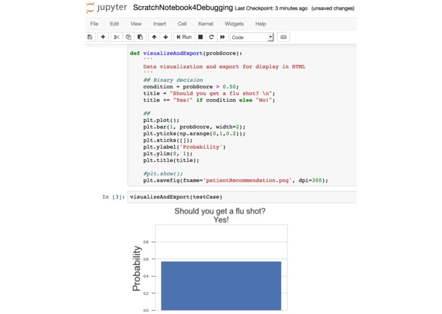This screenshot has height=314, width=442.
Task: Open the File menu
Action: [94, 24]
